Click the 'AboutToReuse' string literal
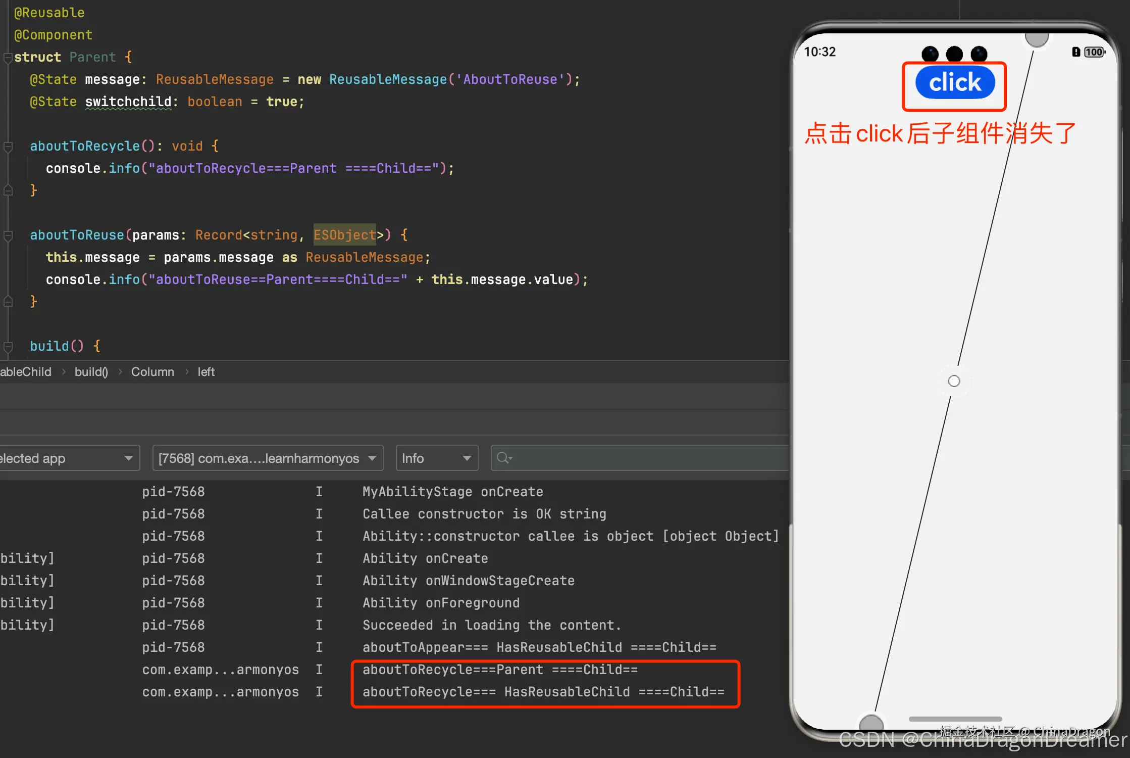The width and height of the screenshot is (1130, 758). [510, 79]
